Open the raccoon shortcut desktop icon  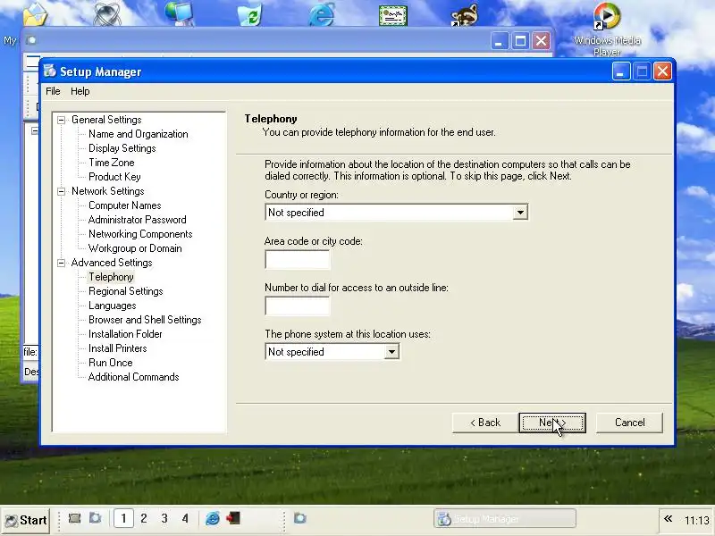tap(464, 14)
